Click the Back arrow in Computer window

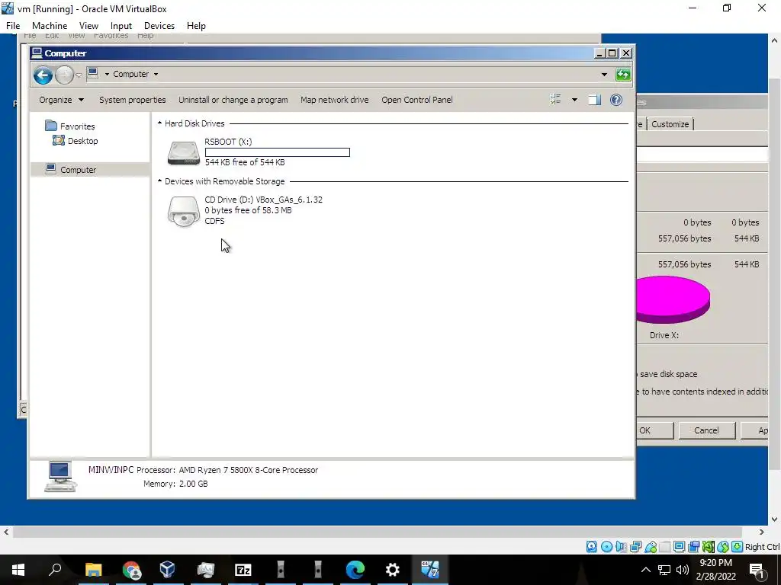click(x=43, y=75)
